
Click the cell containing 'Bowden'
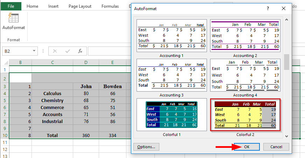(112, 86)
